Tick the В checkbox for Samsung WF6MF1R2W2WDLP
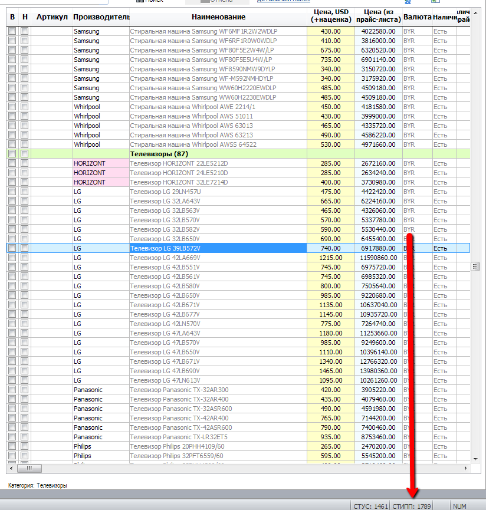Image resolution: width=486 pixels, height=510 pixels. 12,31
